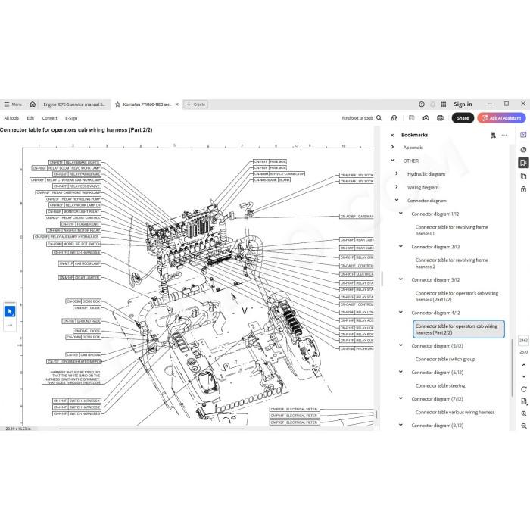This screenshot has height=530, width=530.
Task: Collapse Connector diagram (6/12) bookmark
Action: [x=401, y=372]
